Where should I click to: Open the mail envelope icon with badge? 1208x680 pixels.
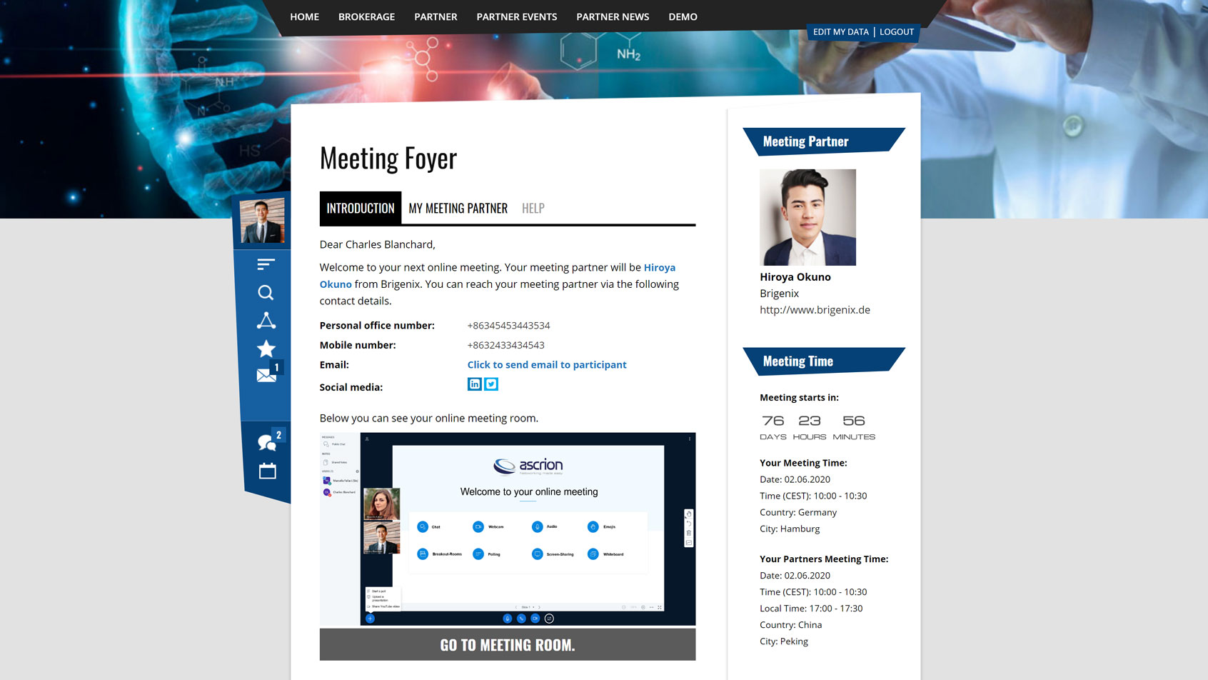pos(266,375)
